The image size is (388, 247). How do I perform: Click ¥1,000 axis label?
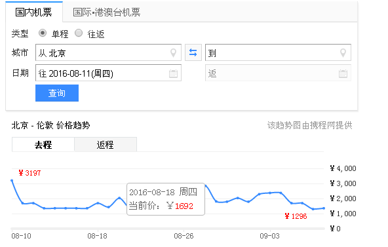pos(343,214)
